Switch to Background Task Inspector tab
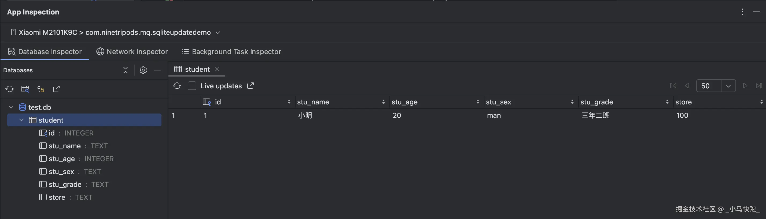The height and width of the screenshot is (219, 766). pyautogui.click(x=232, y=52)
